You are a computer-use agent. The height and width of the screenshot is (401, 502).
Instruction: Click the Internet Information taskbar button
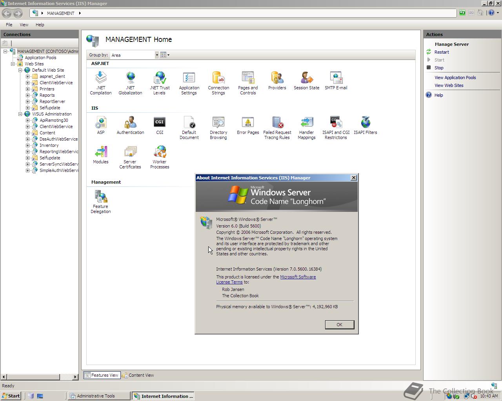[x=163, y=396]
